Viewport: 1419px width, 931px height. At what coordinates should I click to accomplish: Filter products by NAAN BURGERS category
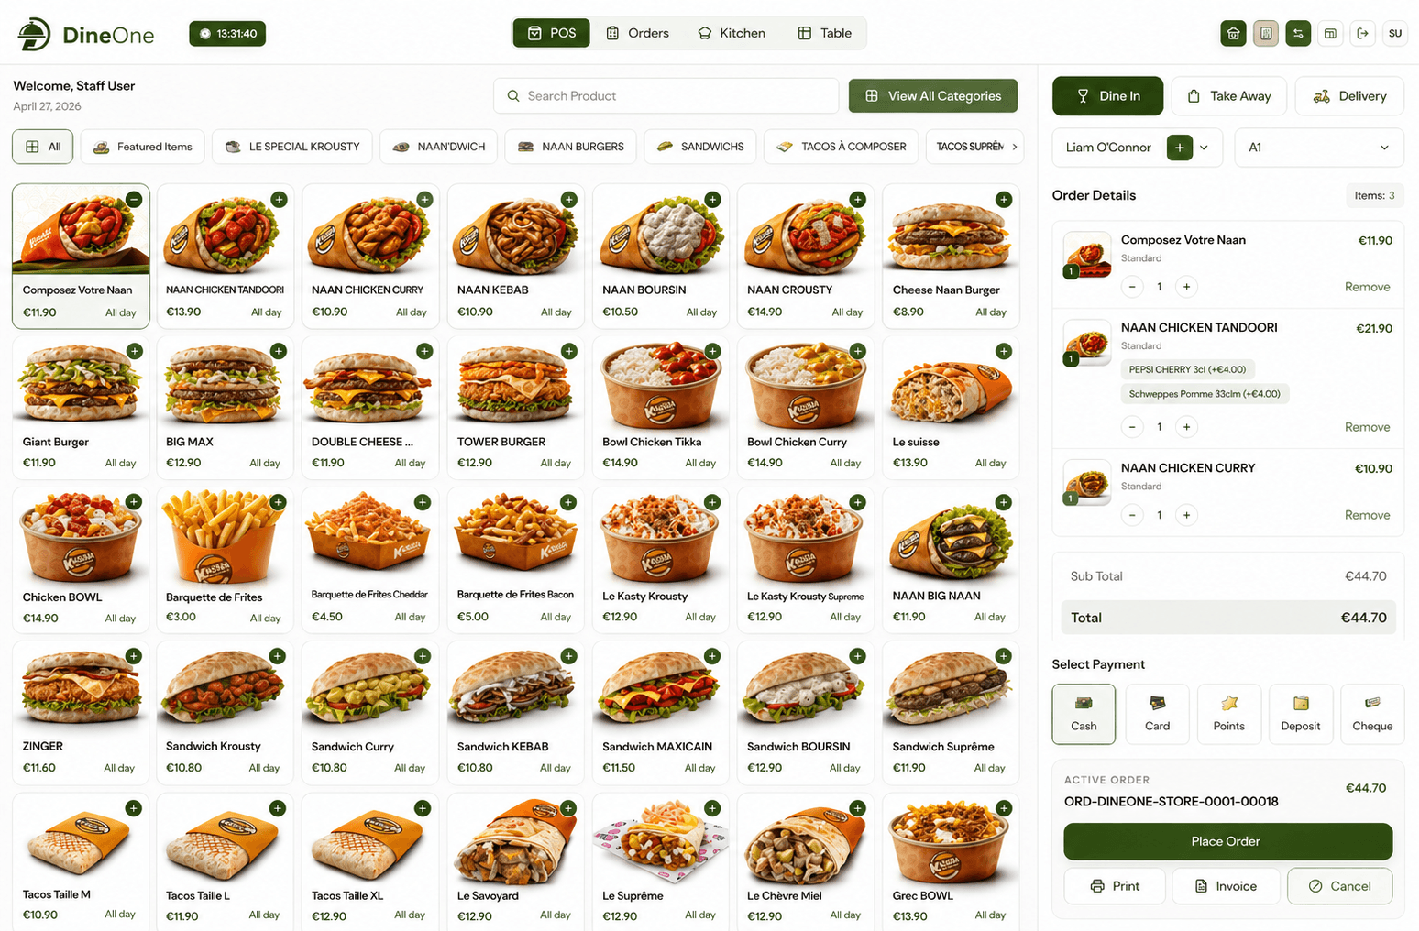click(x=571, y=147)
